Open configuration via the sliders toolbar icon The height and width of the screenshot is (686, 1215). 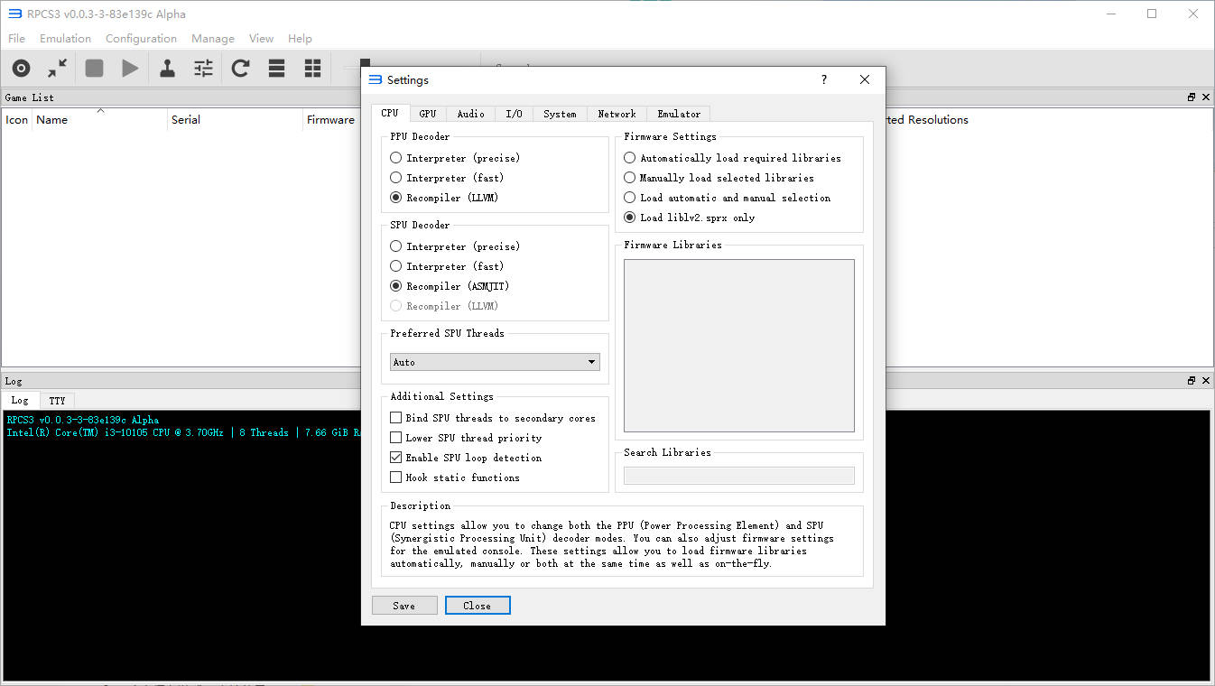click(x=204, y=68)
